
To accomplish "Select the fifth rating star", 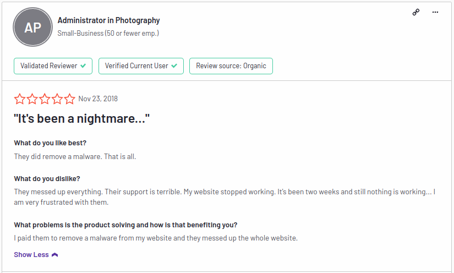I will (69, 99).
